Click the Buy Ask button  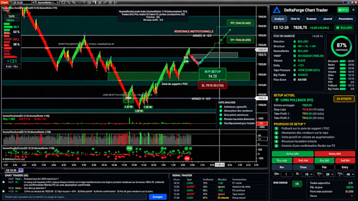282,161
